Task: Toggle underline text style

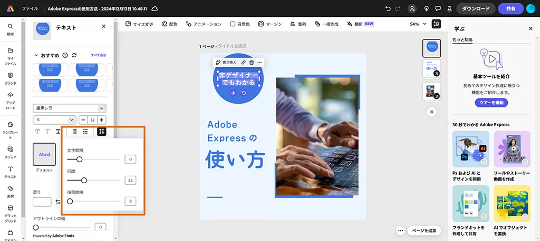Action: [58, 132]
